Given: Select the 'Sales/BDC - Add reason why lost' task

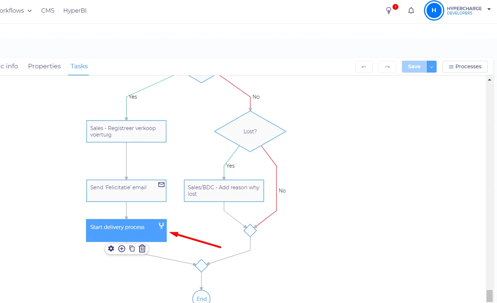Looking at the screenshot, I should 224,191.
